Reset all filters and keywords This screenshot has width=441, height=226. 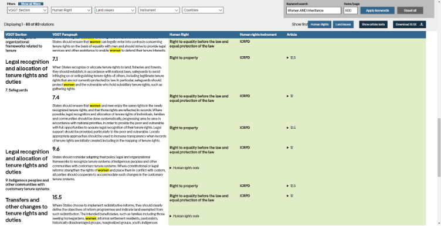(410, 11)
